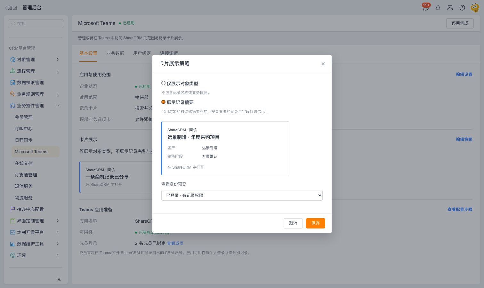Switch to 业务数据 tab
Screen dimensions: 484x288
pos(115,53)
